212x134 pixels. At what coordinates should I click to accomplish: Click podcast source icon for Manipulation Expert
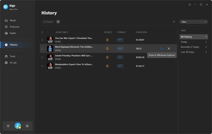[x=107, y=66]
